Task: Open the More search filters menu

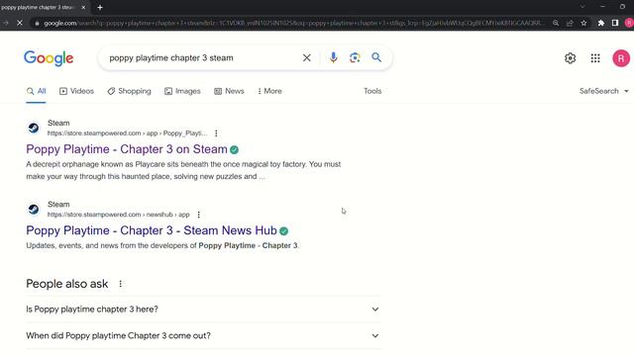Action: (269, 91)
